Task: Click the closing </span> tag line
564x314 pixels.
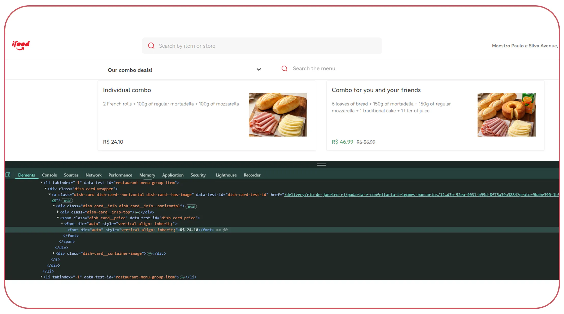Action: [x=67, y=242]
